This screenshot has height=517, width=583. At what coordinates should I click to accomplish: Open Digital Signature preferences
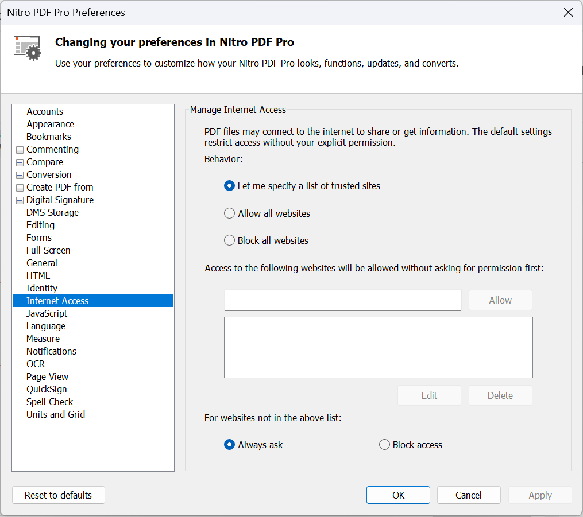(x=60, y=200)
